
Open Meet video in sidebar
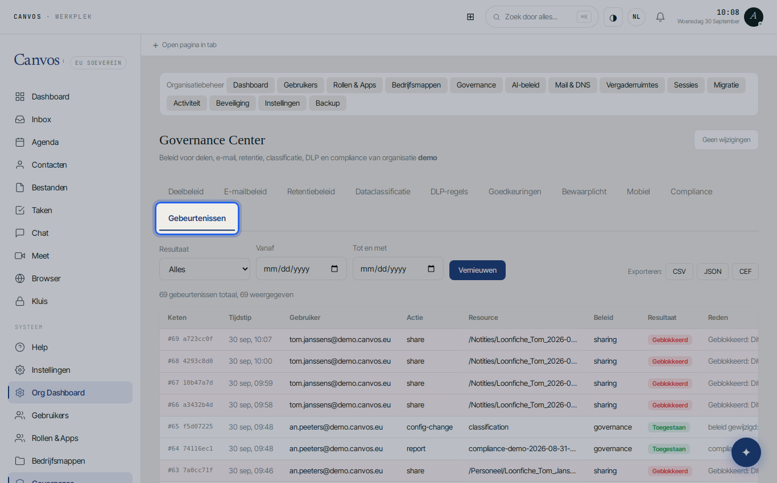pos(71,256)
